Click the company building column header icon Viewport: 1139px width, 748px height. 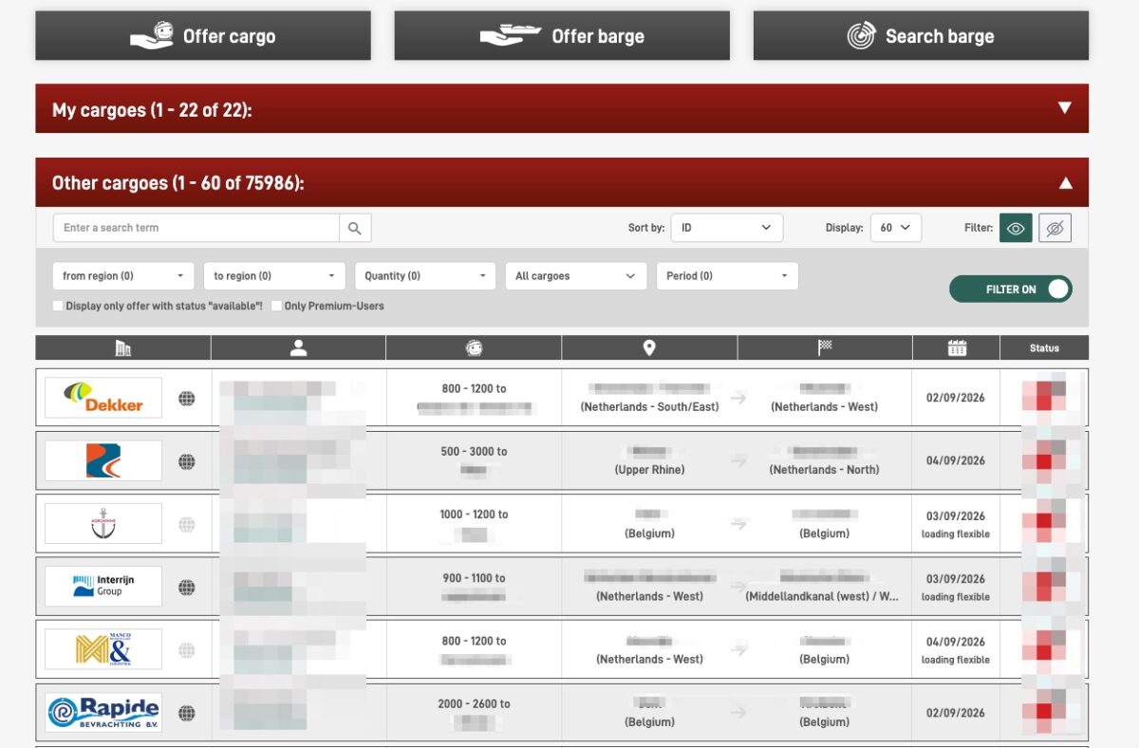tap(123, 348)
